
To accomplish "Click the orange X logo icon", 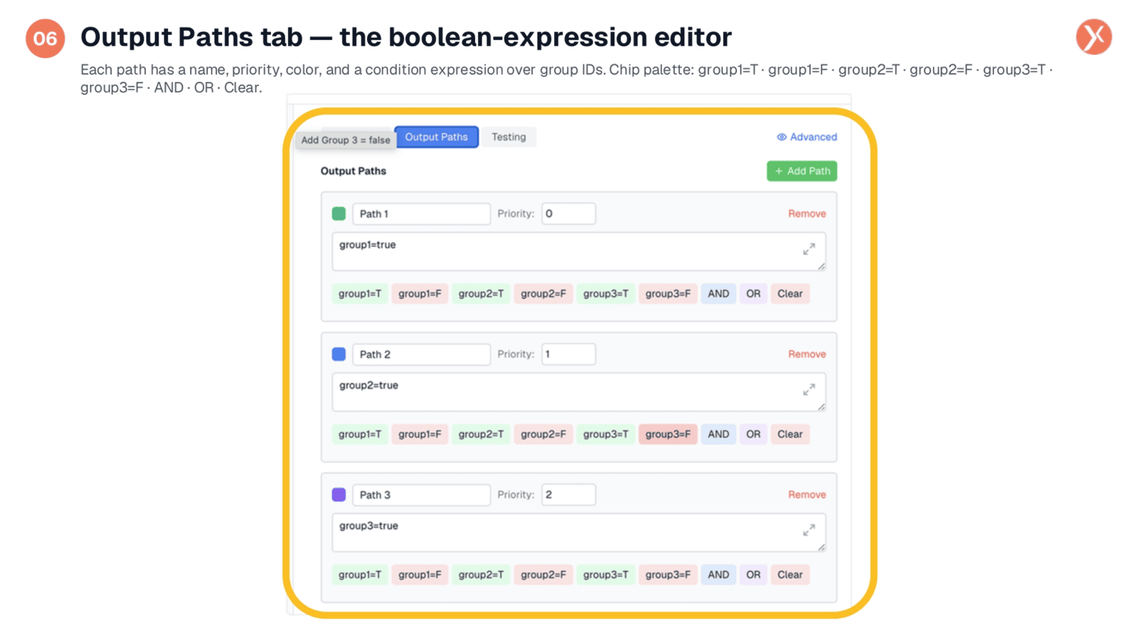I will [x=1093, y=37].
